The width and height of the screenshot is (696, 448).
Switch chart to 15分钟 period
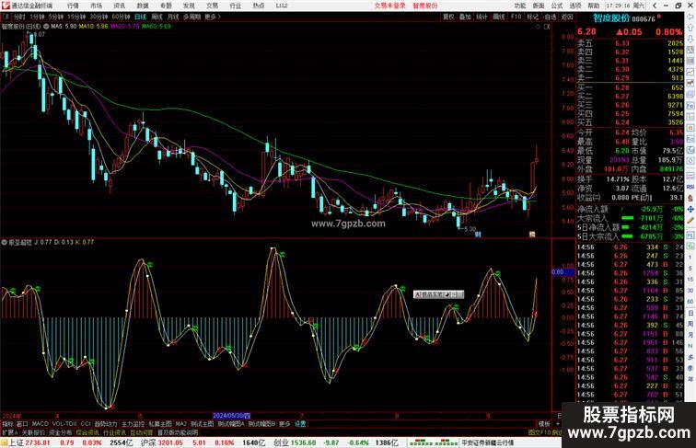76,17
